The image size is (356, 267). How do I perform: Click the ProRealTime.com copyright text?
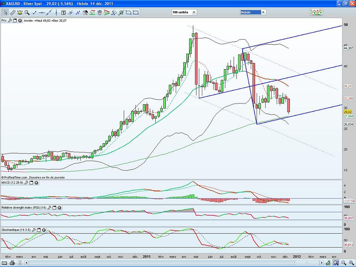14,178
